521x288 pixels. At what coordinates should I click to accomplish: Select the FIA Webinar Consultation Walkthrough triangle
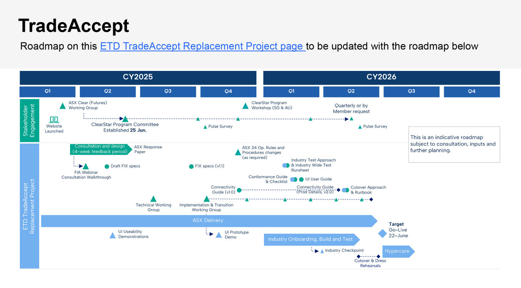[86, 166]
